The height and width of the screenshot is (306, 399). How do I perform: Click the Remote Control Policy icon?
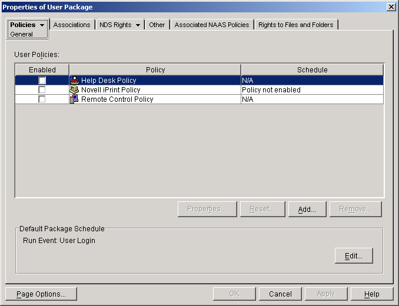point(74,99)
